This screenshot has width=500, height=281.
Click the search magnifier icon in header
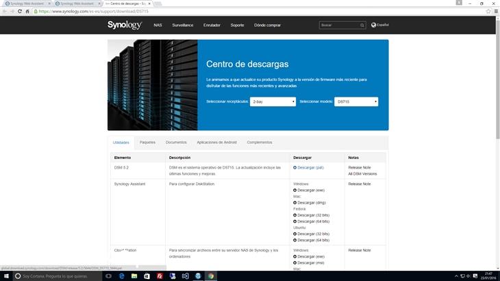click(362, 25)
